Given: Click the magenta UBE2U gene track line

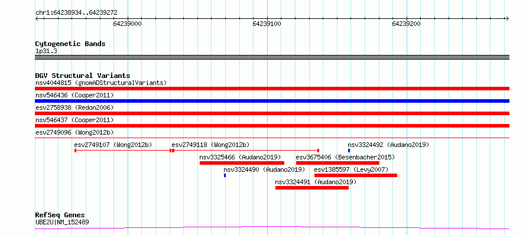Looking at the screenshot, I should [272, 228].
